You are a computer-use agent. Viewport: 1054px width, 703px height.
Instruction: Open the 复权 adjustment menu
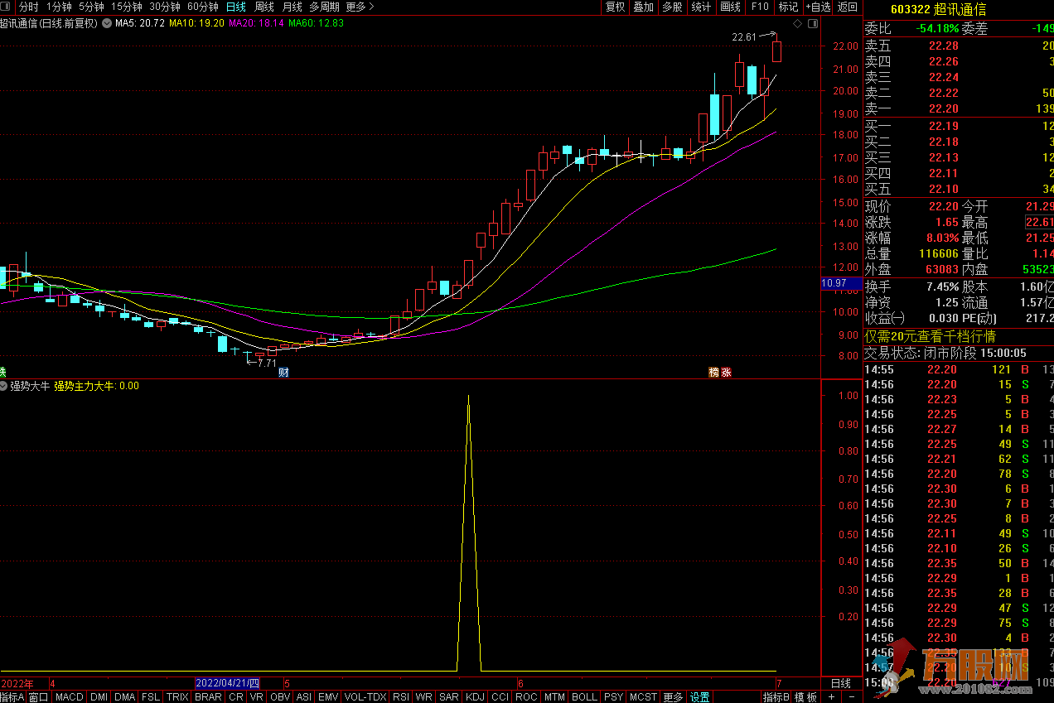[x=615, y=7]
